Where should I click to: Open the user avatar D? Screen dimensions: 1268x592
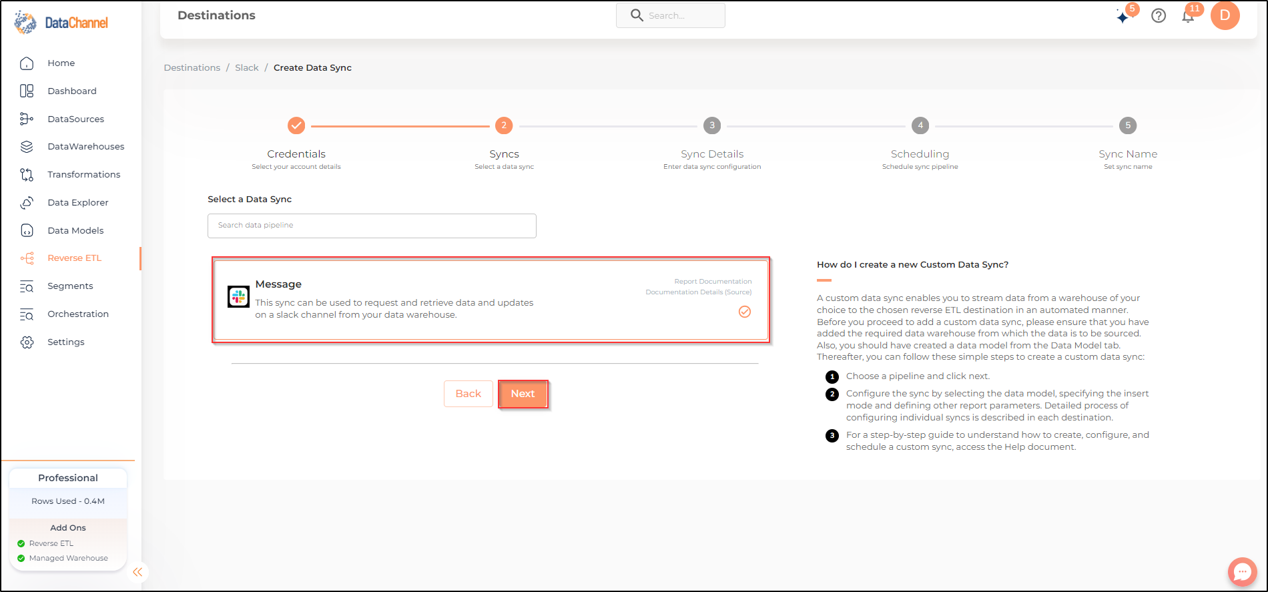tap(1225, 15)
